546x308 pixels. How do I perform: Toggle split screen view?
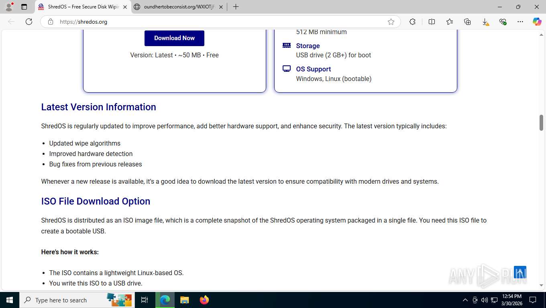click(x=432, y=22)
